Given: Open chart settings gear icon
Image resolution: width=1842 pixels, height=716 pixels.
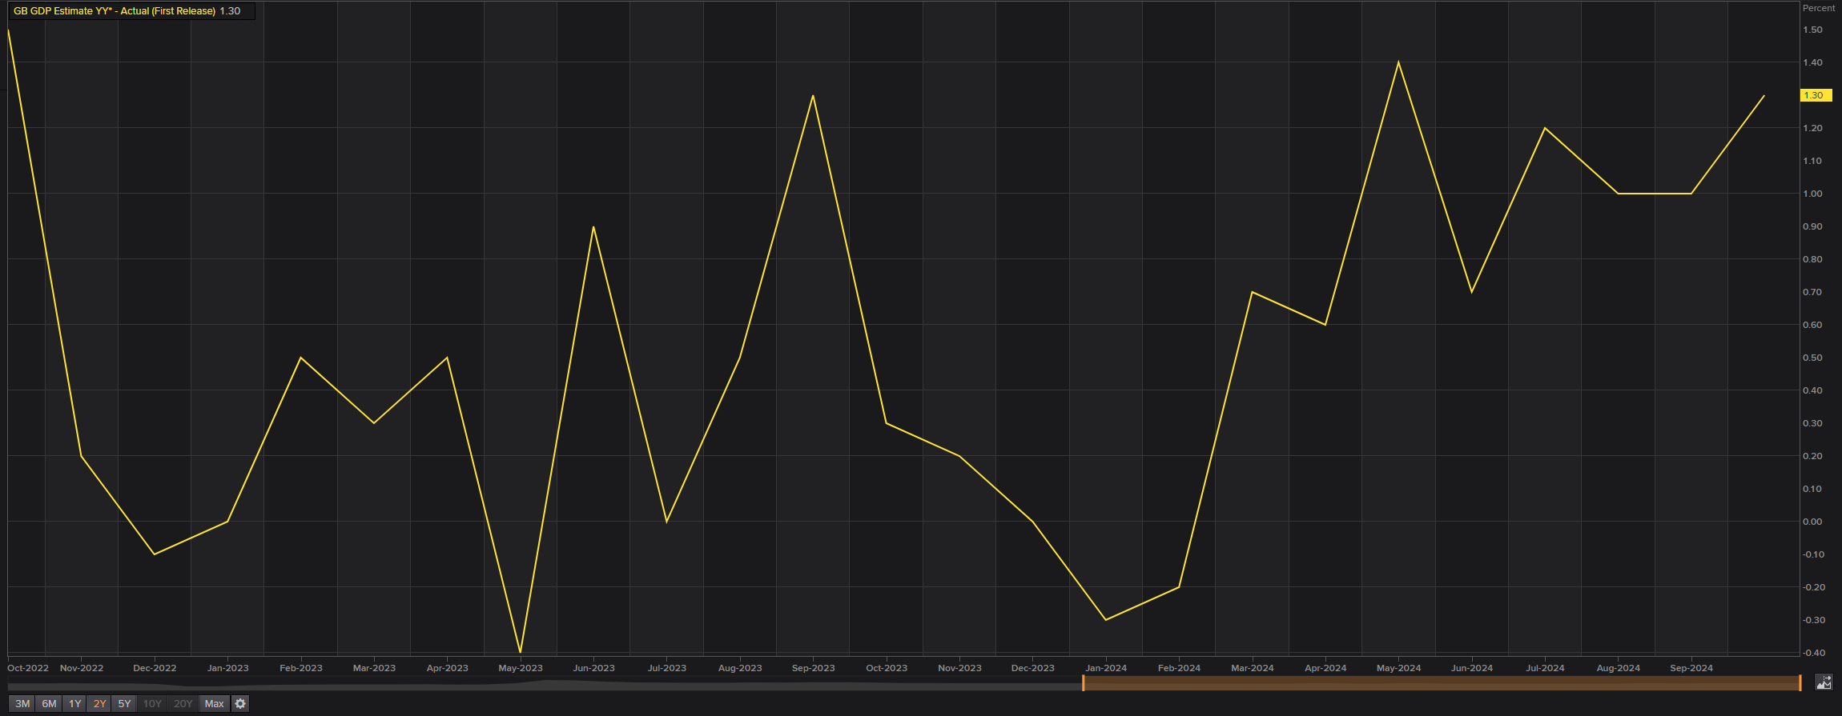Looking at the screenshot, I should point(240,704).
